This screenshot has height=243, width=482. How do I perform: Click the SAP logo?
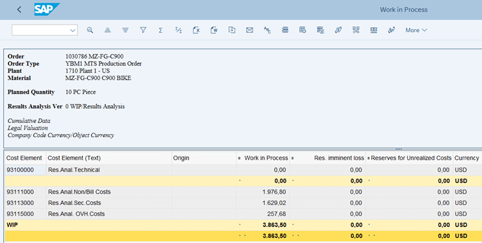47,9
